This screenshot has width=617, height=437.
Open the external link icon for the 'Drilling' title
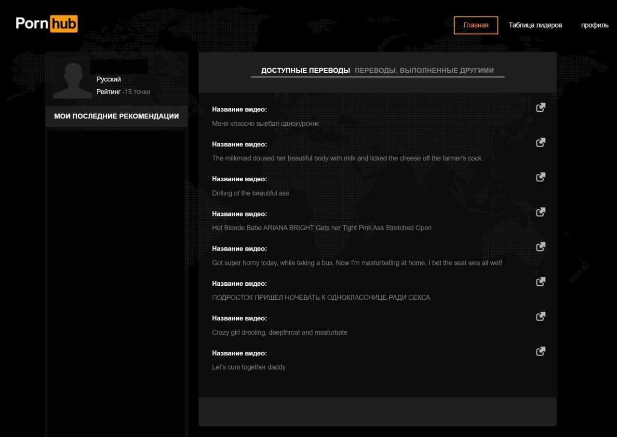540,177
